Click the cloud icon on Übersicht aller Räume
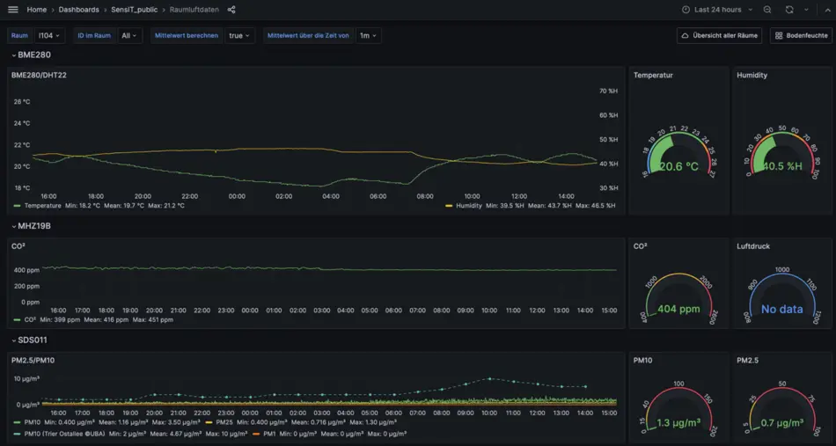Viewport: 836px width, 446px height. [x=685, y=36]
